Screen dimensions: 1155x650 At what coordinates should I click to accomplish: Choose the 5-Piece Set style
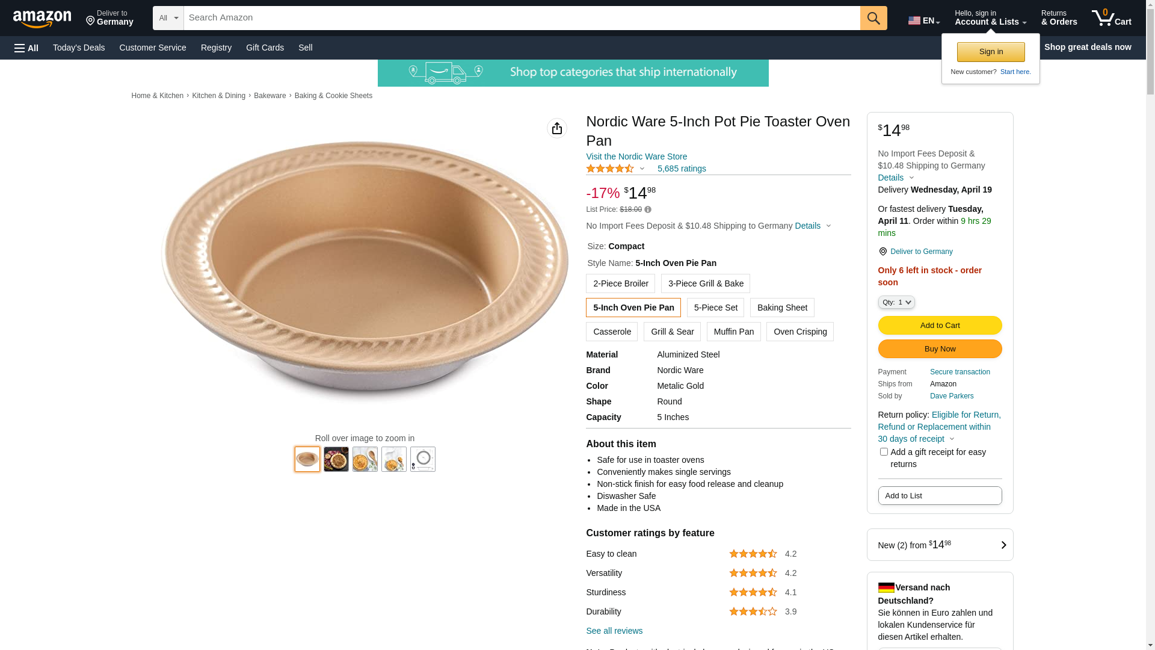[715, 308]
